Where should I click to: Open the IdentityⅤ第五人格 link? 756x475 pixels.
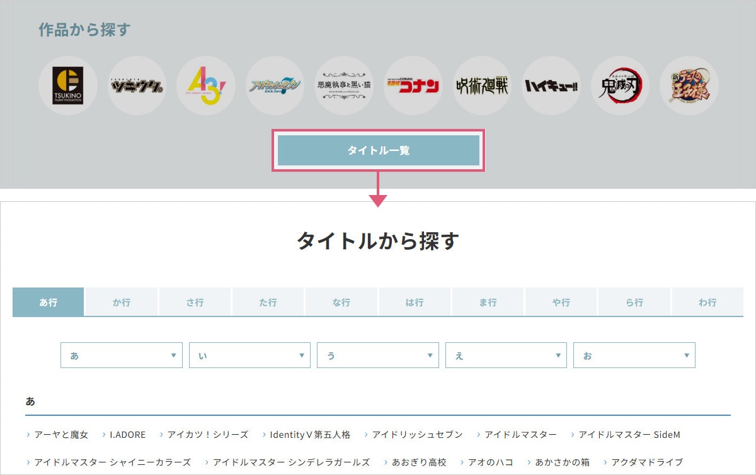(309, 435)
